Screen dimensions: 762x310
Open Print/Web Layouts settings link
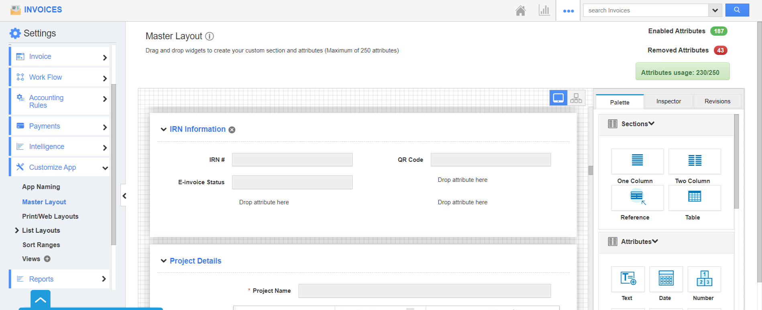coord(50,216)
